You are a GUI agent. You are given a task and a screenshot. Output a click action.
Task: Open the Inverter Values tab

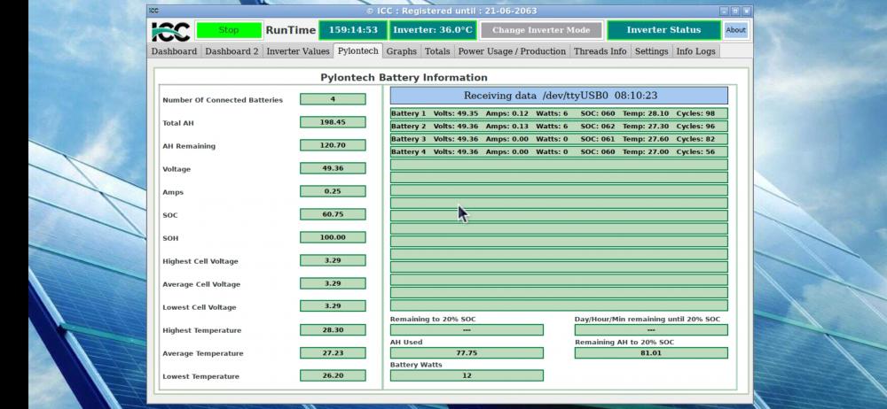click(297, 51)
